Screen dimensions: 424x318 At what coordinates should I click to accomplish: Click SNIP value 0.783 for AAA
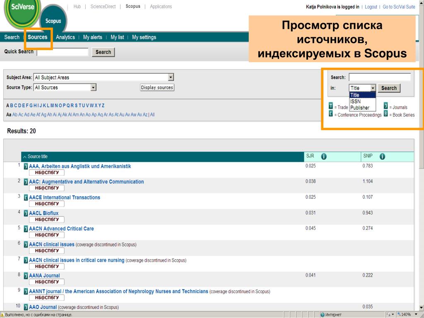pyautogui.click(x=368, y=166)
